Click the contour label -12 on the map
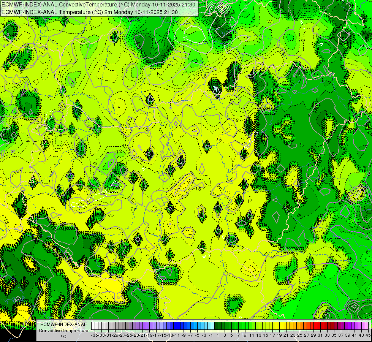The image size is (372, 342). tap(119, 151)
